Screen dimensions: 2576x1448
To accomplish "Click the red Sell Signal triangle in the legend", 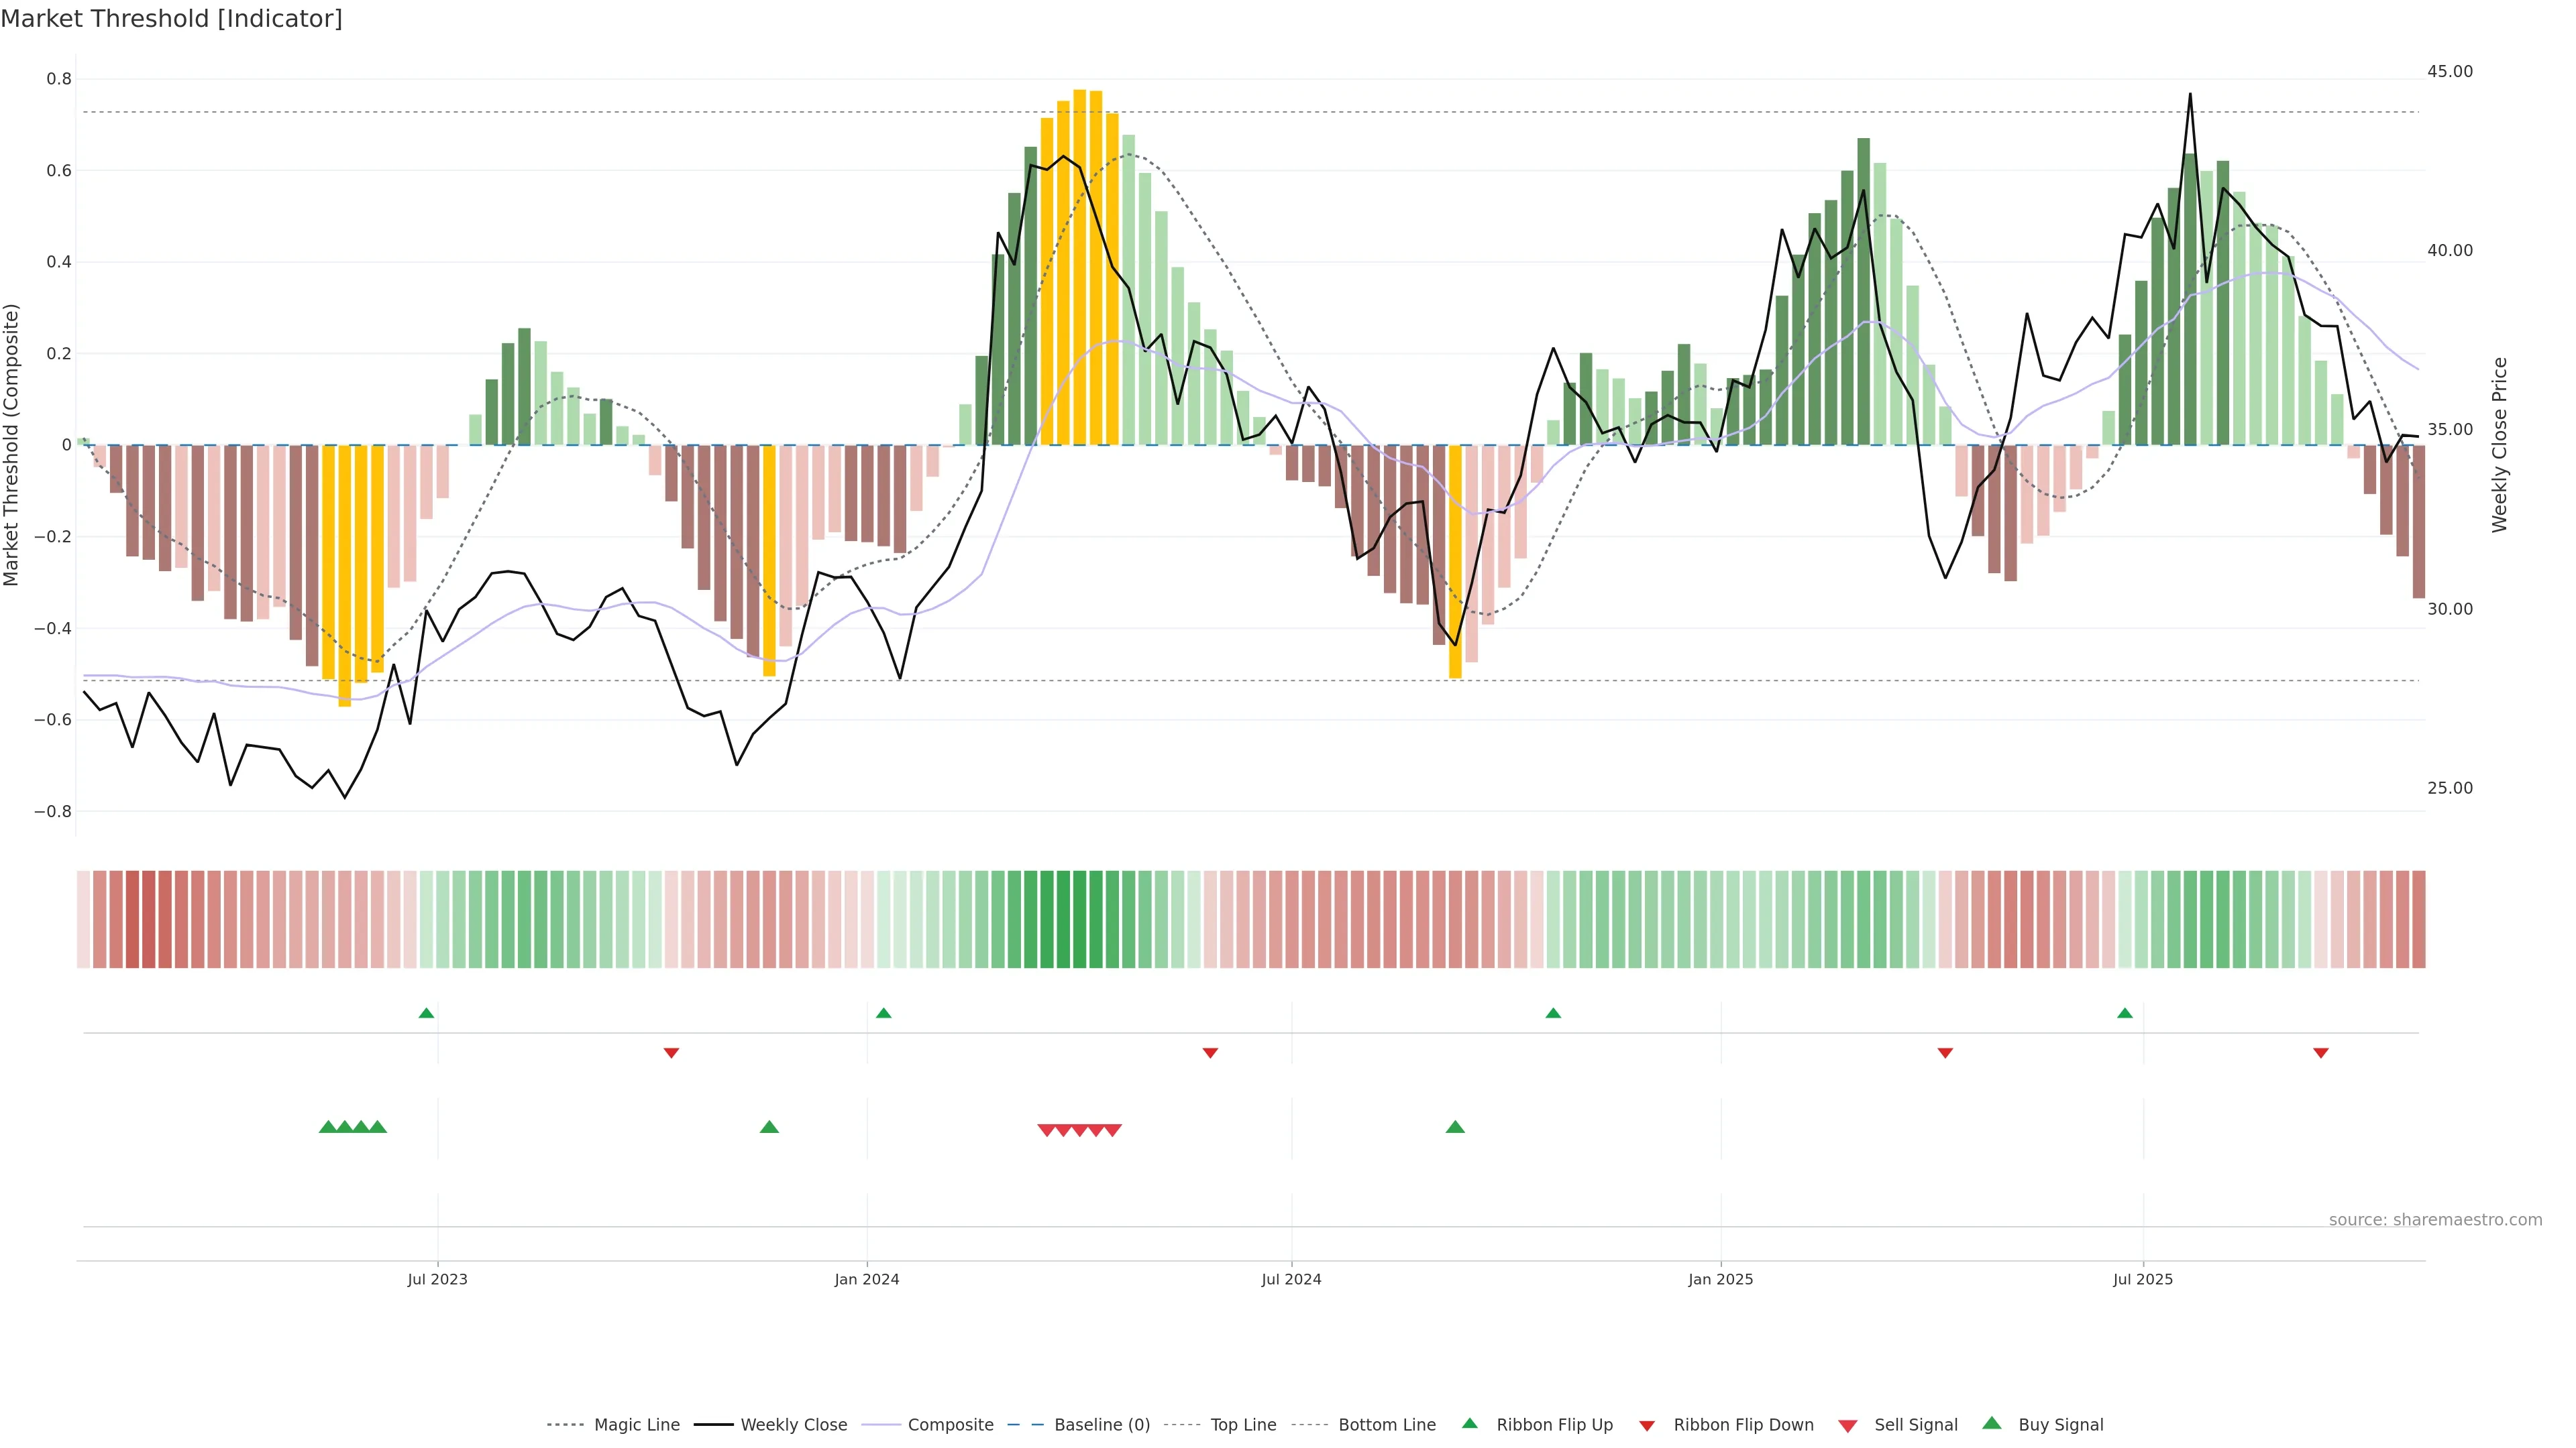I will pyautogui.click(x=1848, y=1426).
